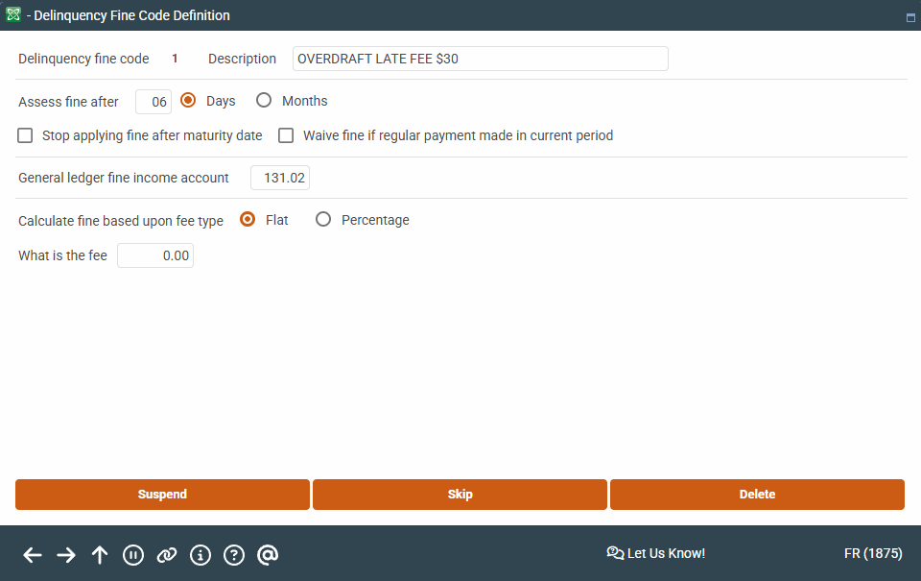Click the up arrow icon
The height and width of the screenshot is (581, 921).
100,554
